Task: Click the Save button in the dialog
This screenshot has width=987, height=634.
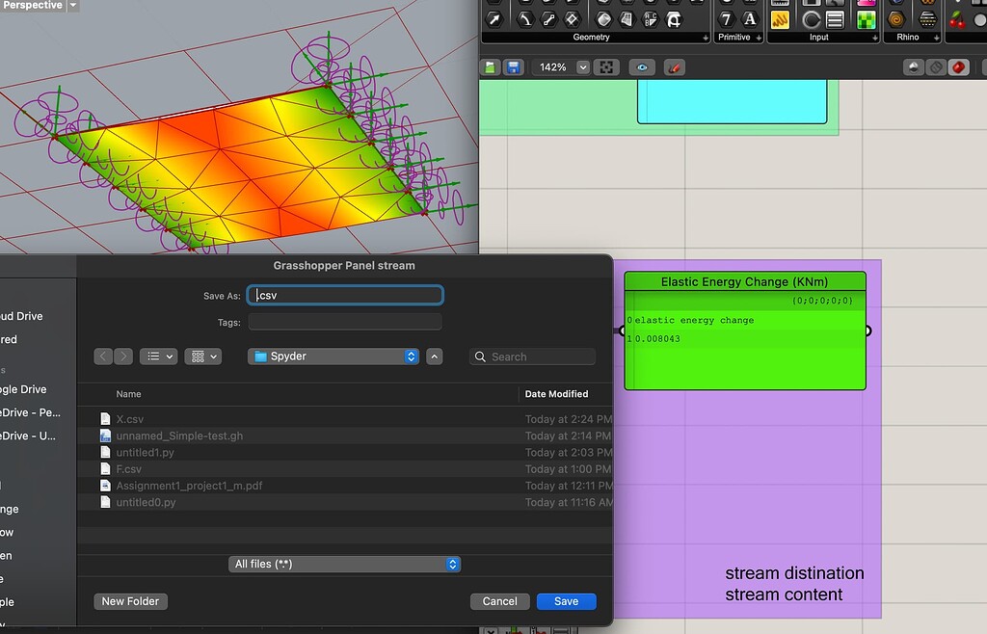Action: click(x=566, y=601)
